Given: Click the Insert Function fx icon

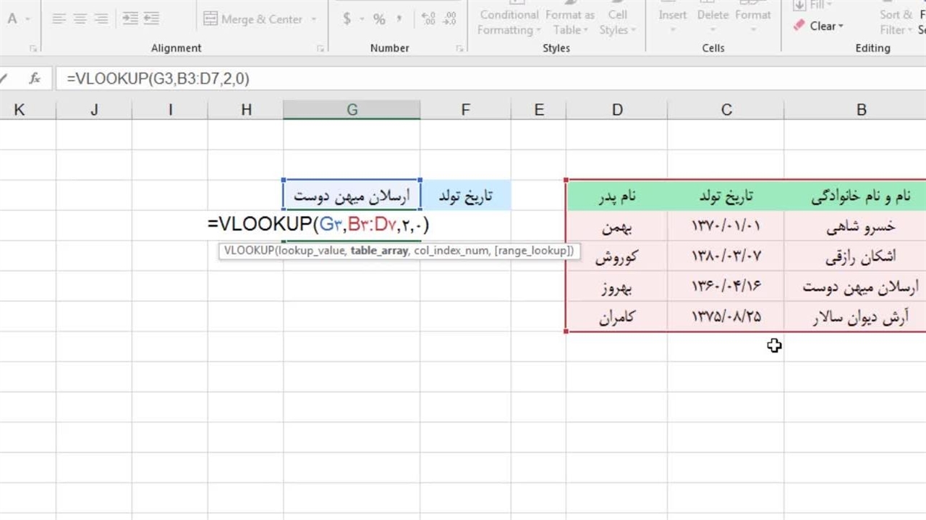Looking at the screenshot, I should (34, 79).
